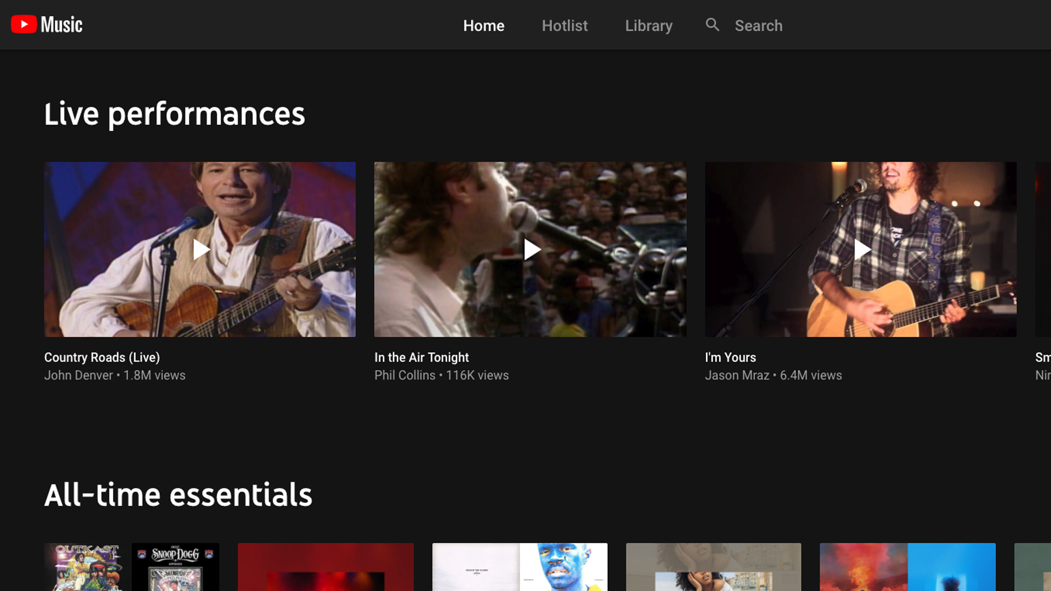Play the Country Roads (Live) video

tap(200, 250)
